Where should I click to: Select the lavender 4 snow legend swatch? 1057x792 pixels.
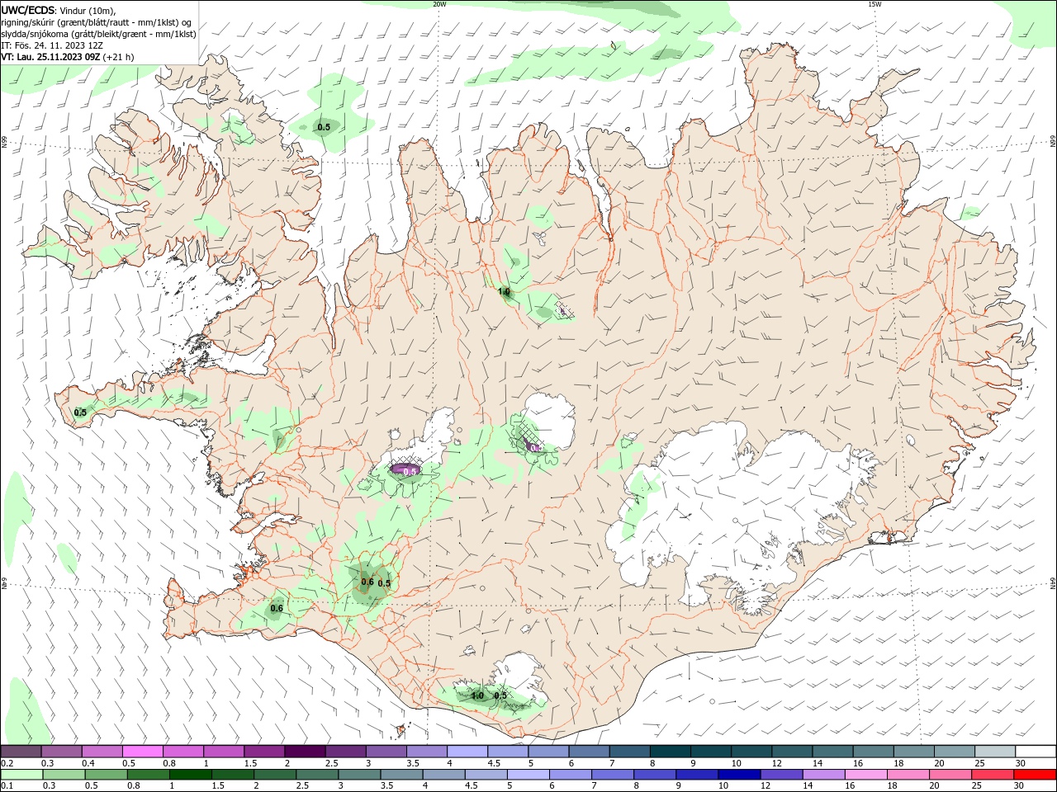467,752
